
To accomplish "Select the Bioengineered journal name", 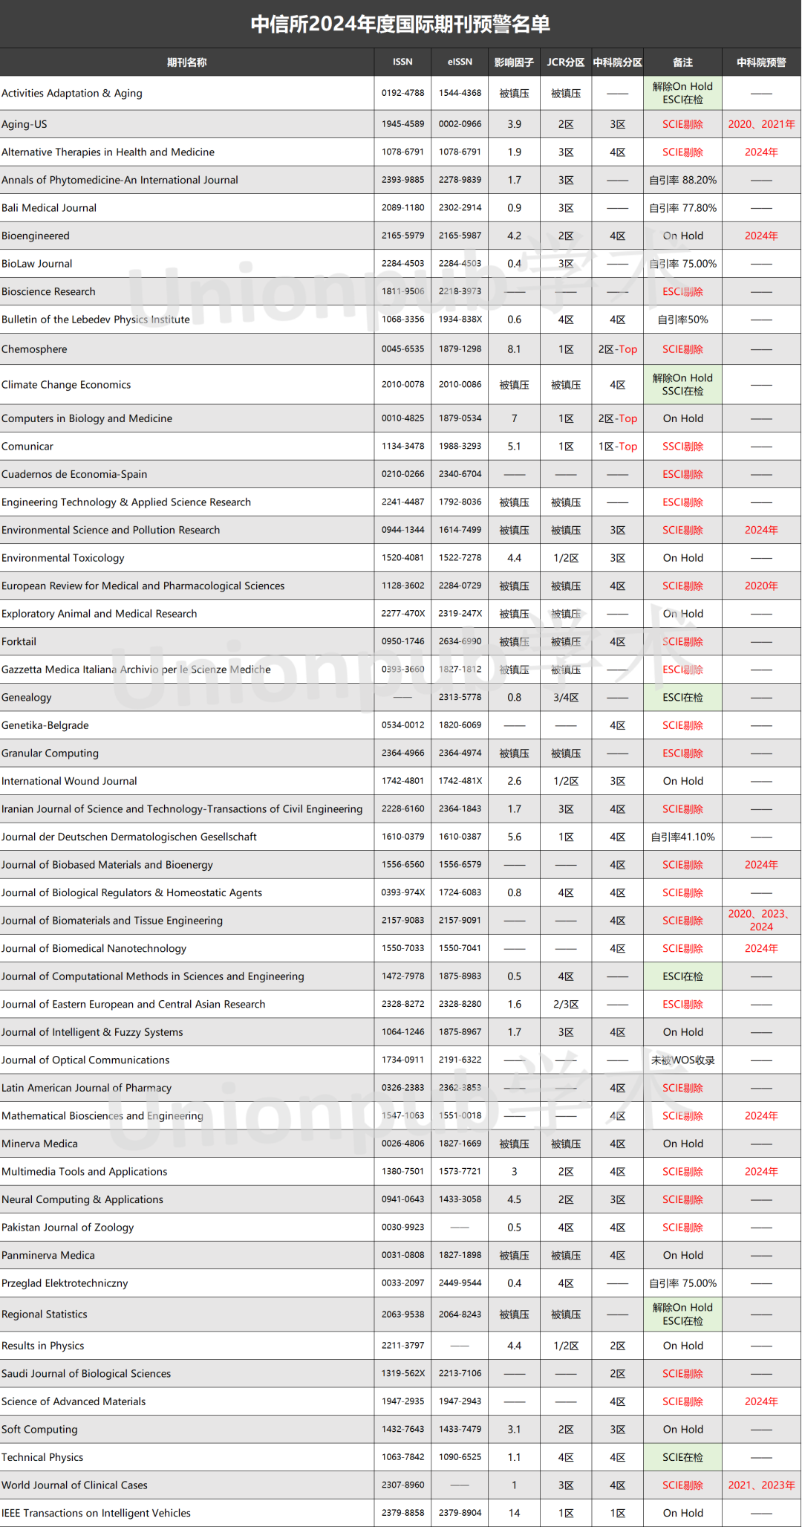I will tap(36, 236).
